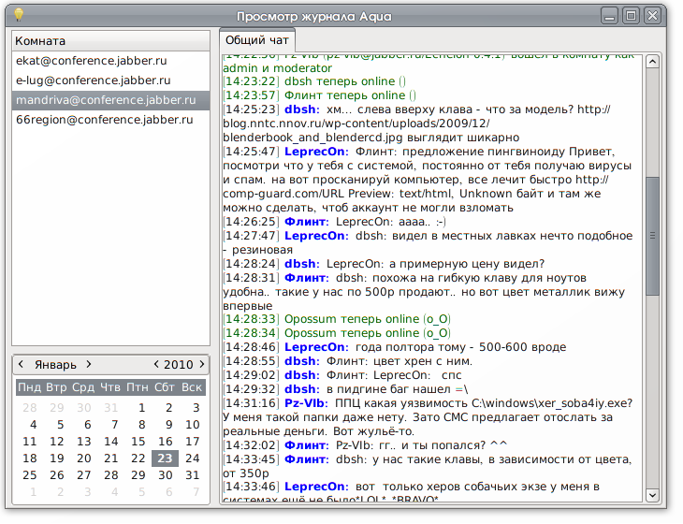
Task: Pick January 15 in the calendar
Action: tap(138, 442)
